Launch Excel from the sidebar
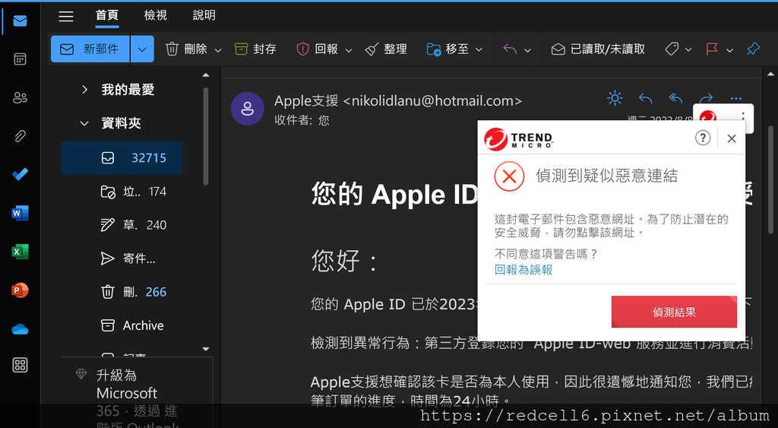This screenshot has width=778, height=428. point(20,252)
